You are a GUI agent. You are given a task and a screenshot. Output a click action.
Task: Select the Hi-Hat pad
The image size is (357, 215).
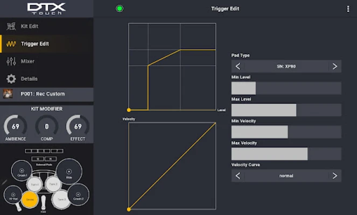coord(13,195)
